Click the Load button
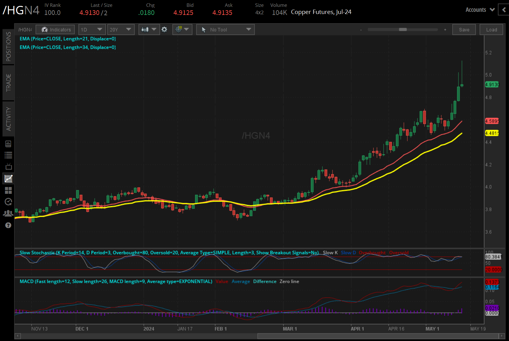This screenshot has height=341, width=509. 491,30
